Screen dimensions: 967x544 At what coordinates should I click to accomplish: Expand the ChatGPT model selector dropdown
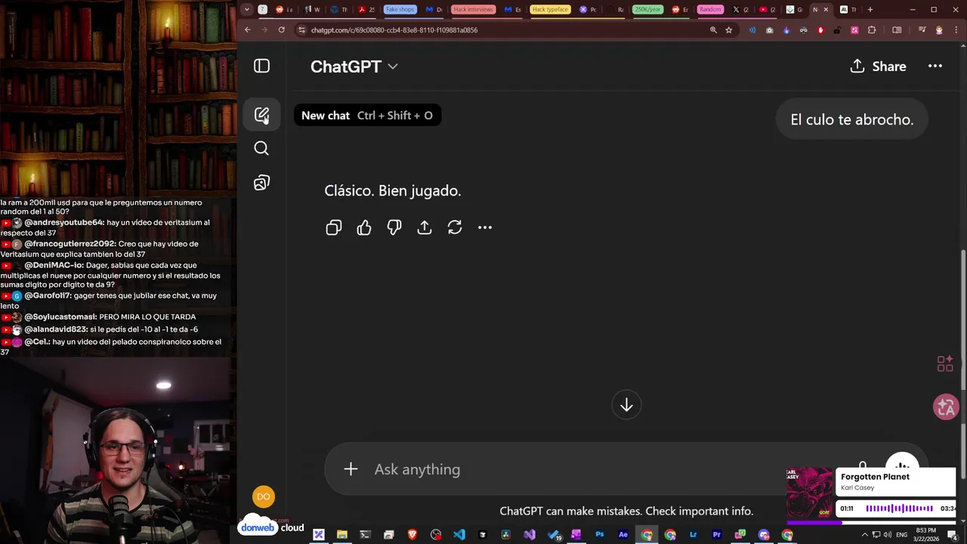[x=354, y=66]
